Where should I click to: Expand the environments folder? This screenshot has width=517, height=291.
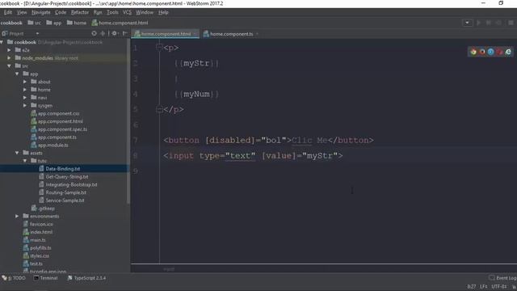17,216
